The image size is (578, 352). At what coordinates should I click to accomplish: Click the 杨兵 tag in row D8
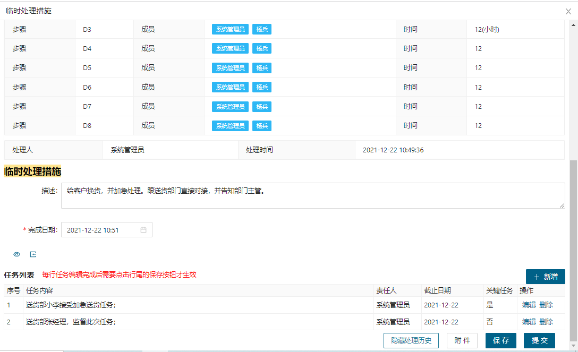[262, 126]
